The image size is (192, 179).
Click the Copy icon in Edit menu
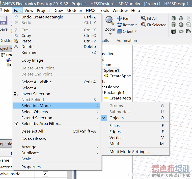pos(16,35)
